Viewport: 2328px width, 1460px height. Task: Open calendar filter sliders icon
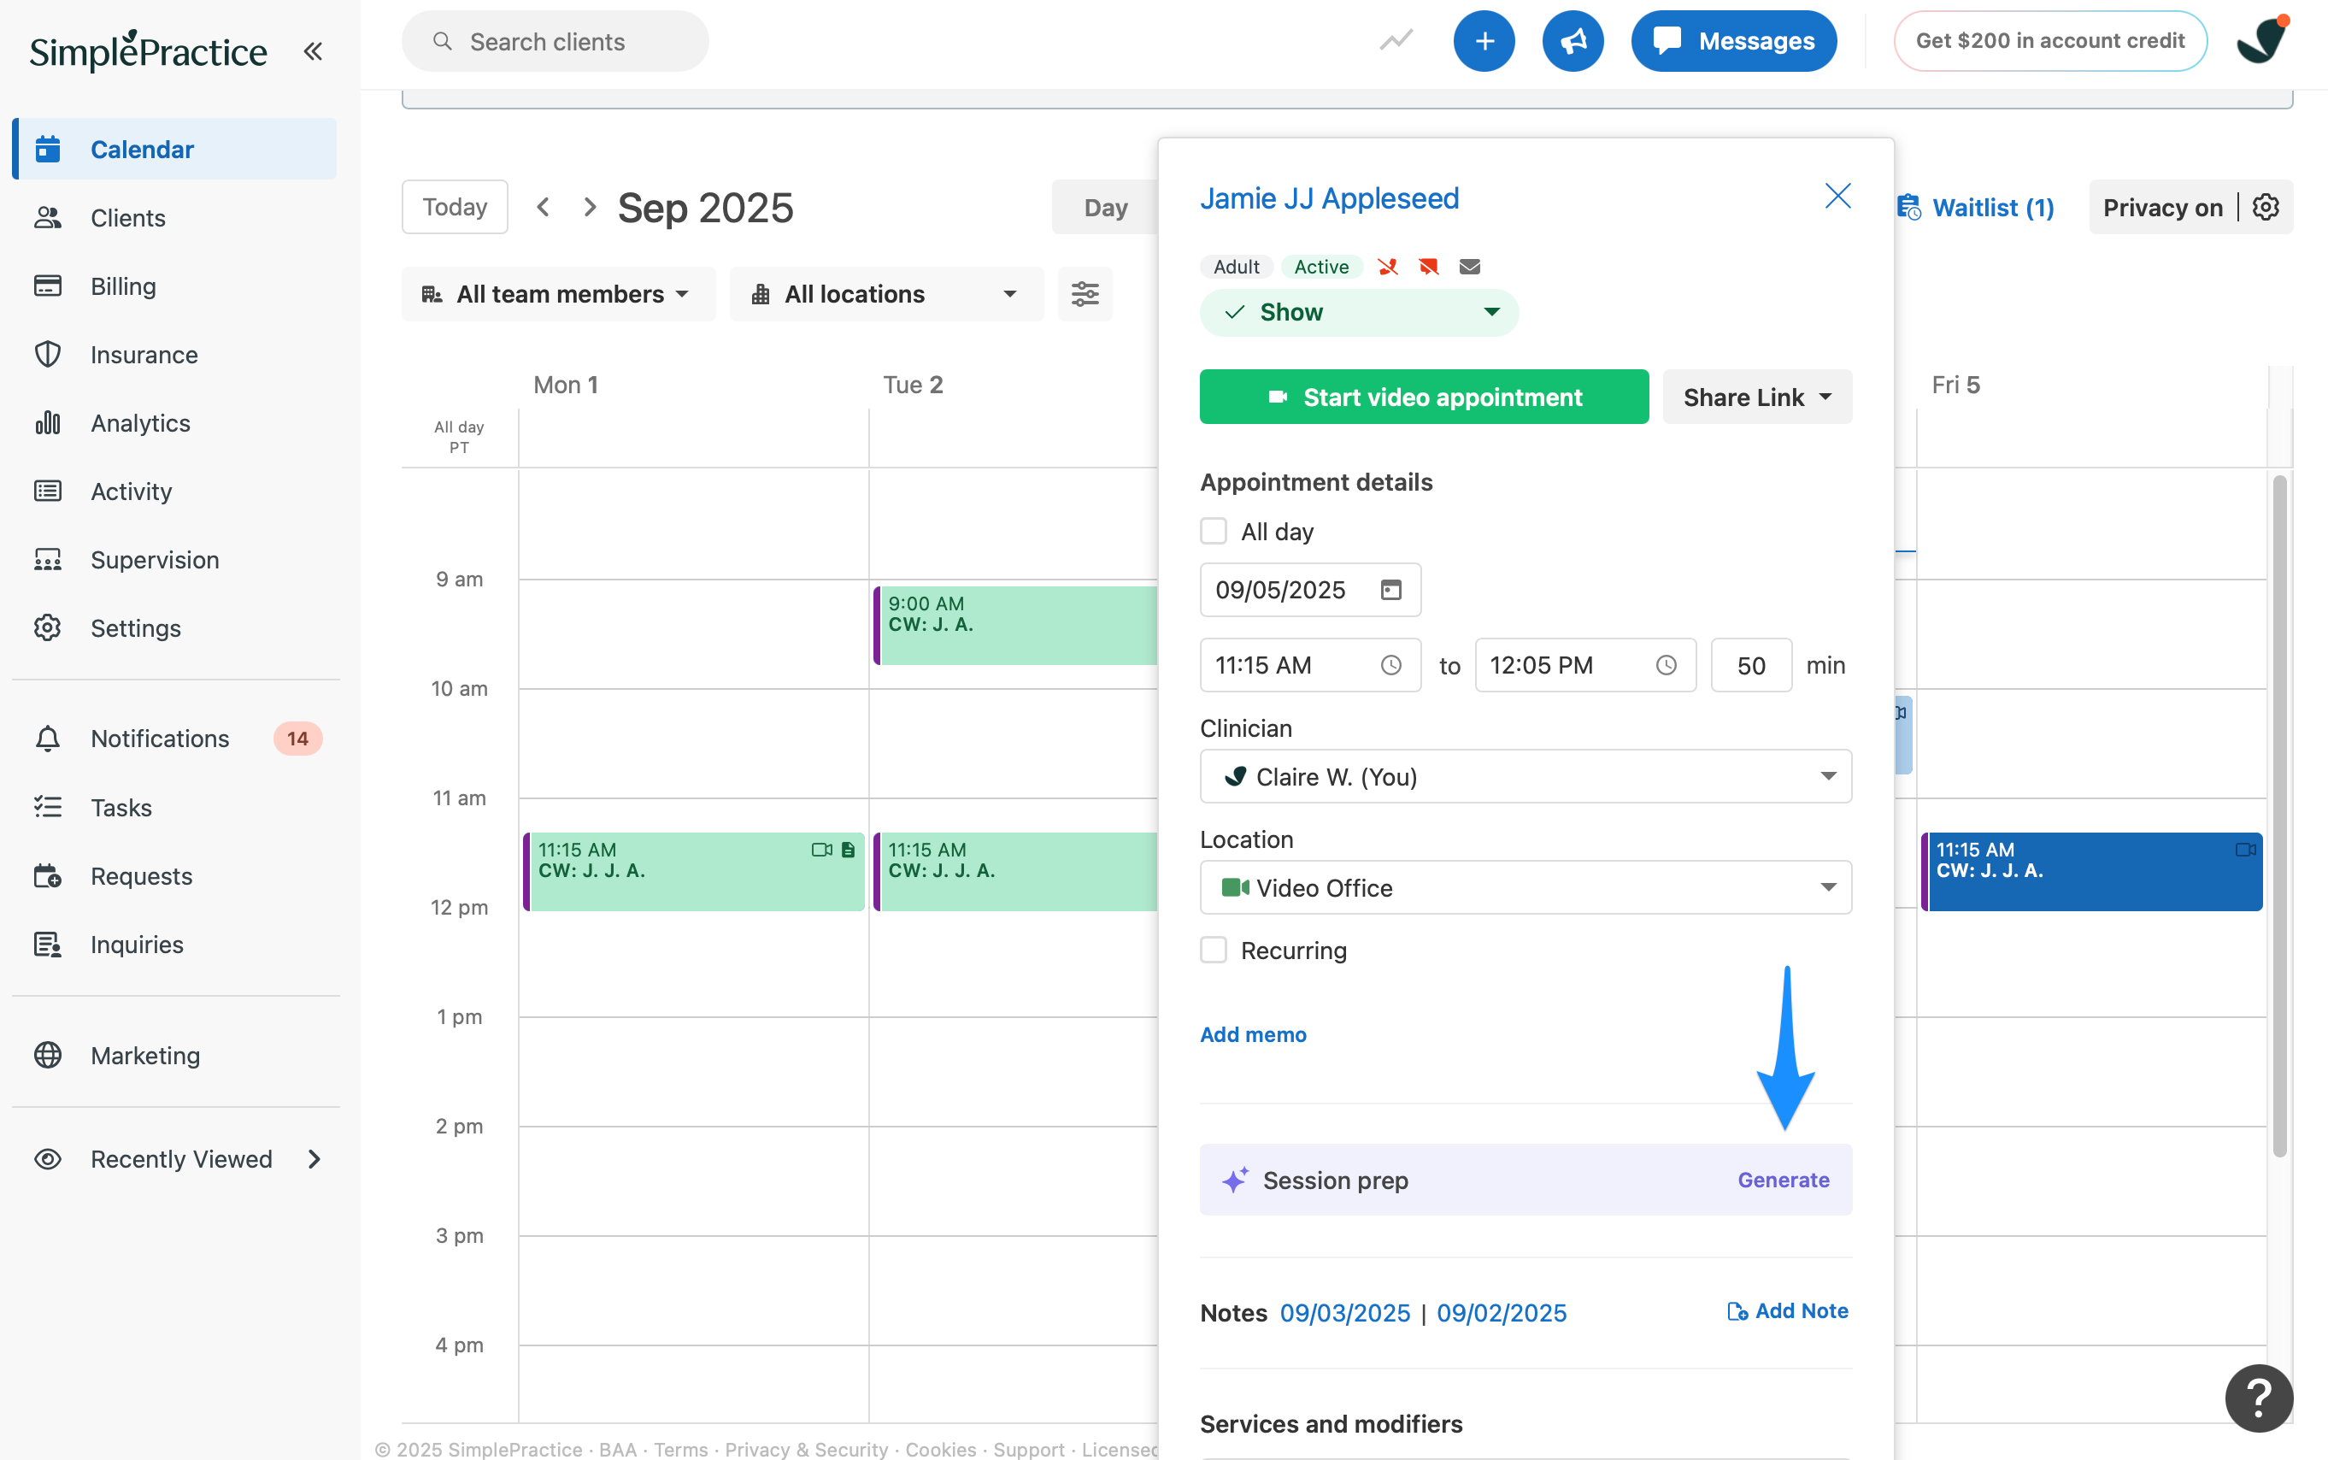[x=1085, y=293]
